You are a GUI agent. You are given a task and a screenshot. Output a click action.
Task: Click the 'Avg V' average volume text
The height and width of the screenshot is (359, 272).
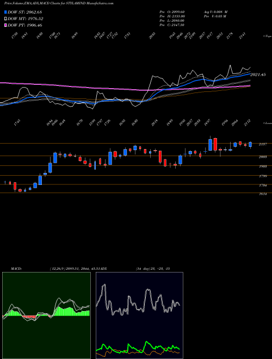point(215,12)
